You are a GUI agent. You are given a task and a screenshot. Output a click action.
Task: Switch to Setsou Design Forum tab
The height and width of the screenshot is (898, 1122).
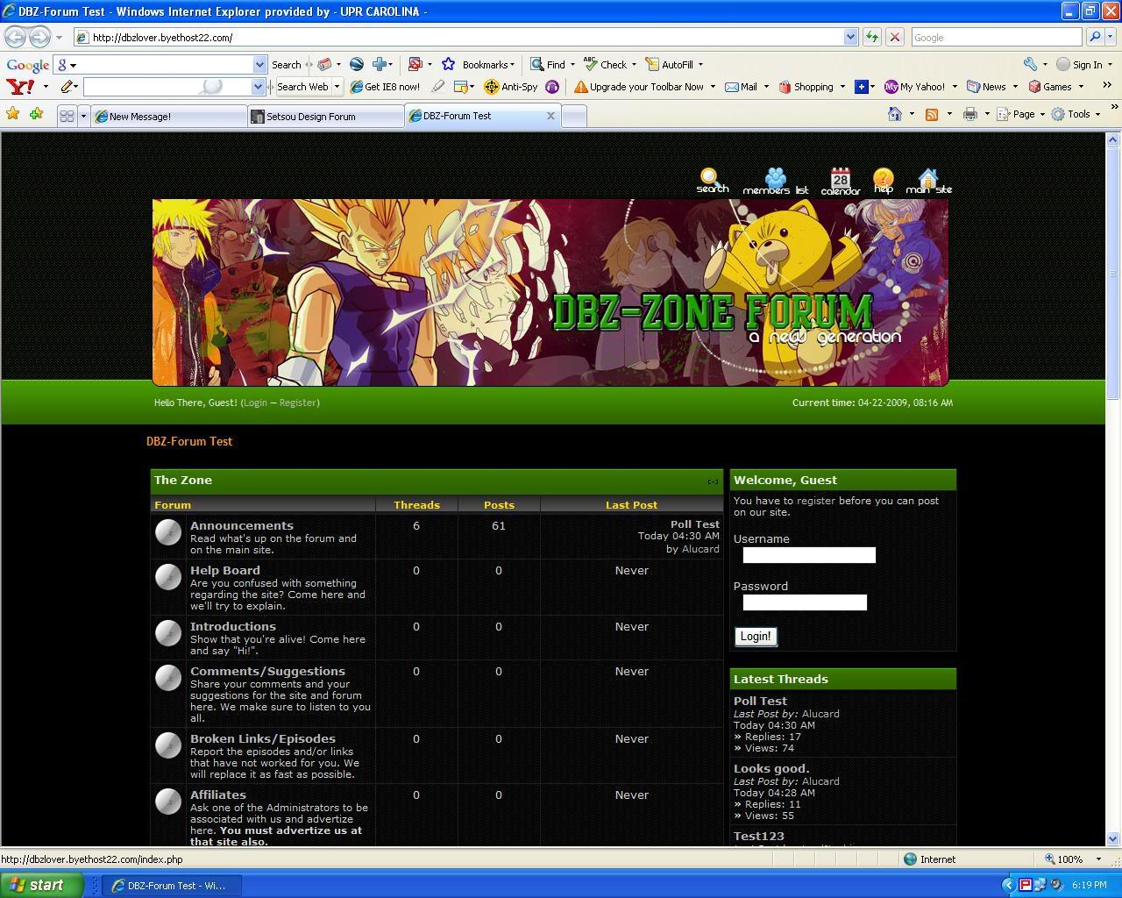325,116
